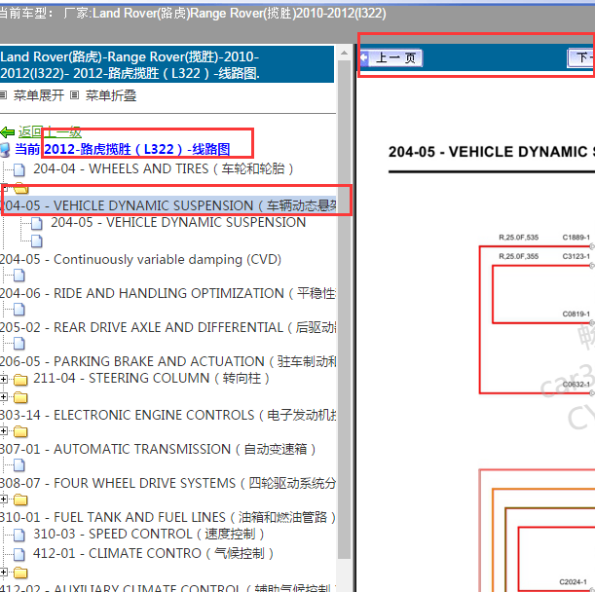Click the tree panel scrollbar up arrow
Screen dimensions: 595x592
click(344, 53)
